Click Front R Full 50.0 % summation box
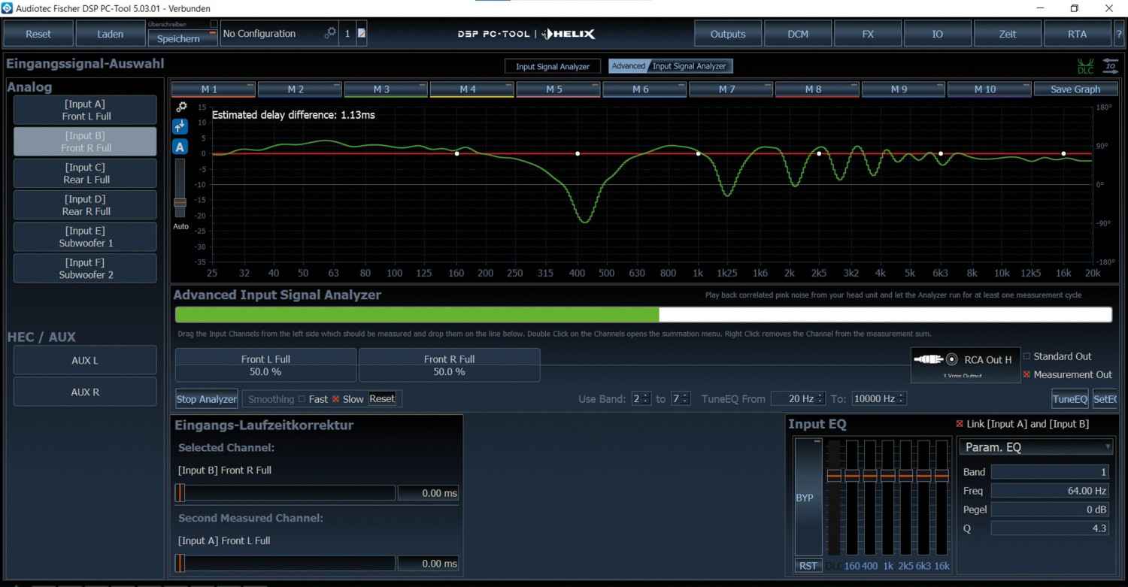Image resolution: width=1128 pixels, height=587 pixels. (x=450, y=365)
